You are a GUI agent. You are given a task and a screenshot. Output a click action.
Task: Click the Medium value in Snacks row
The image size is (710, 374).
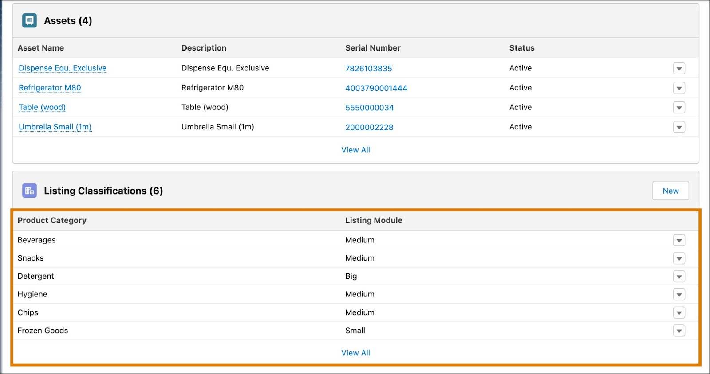[360, 258]
